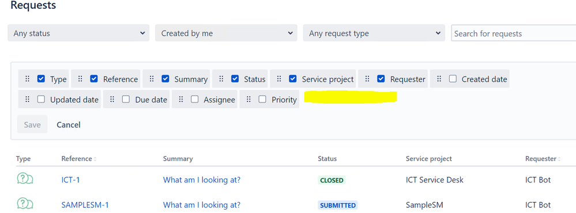Open the Any request type dropdown
This screenshot has height=213, width=576.
(x=374, y=33)
